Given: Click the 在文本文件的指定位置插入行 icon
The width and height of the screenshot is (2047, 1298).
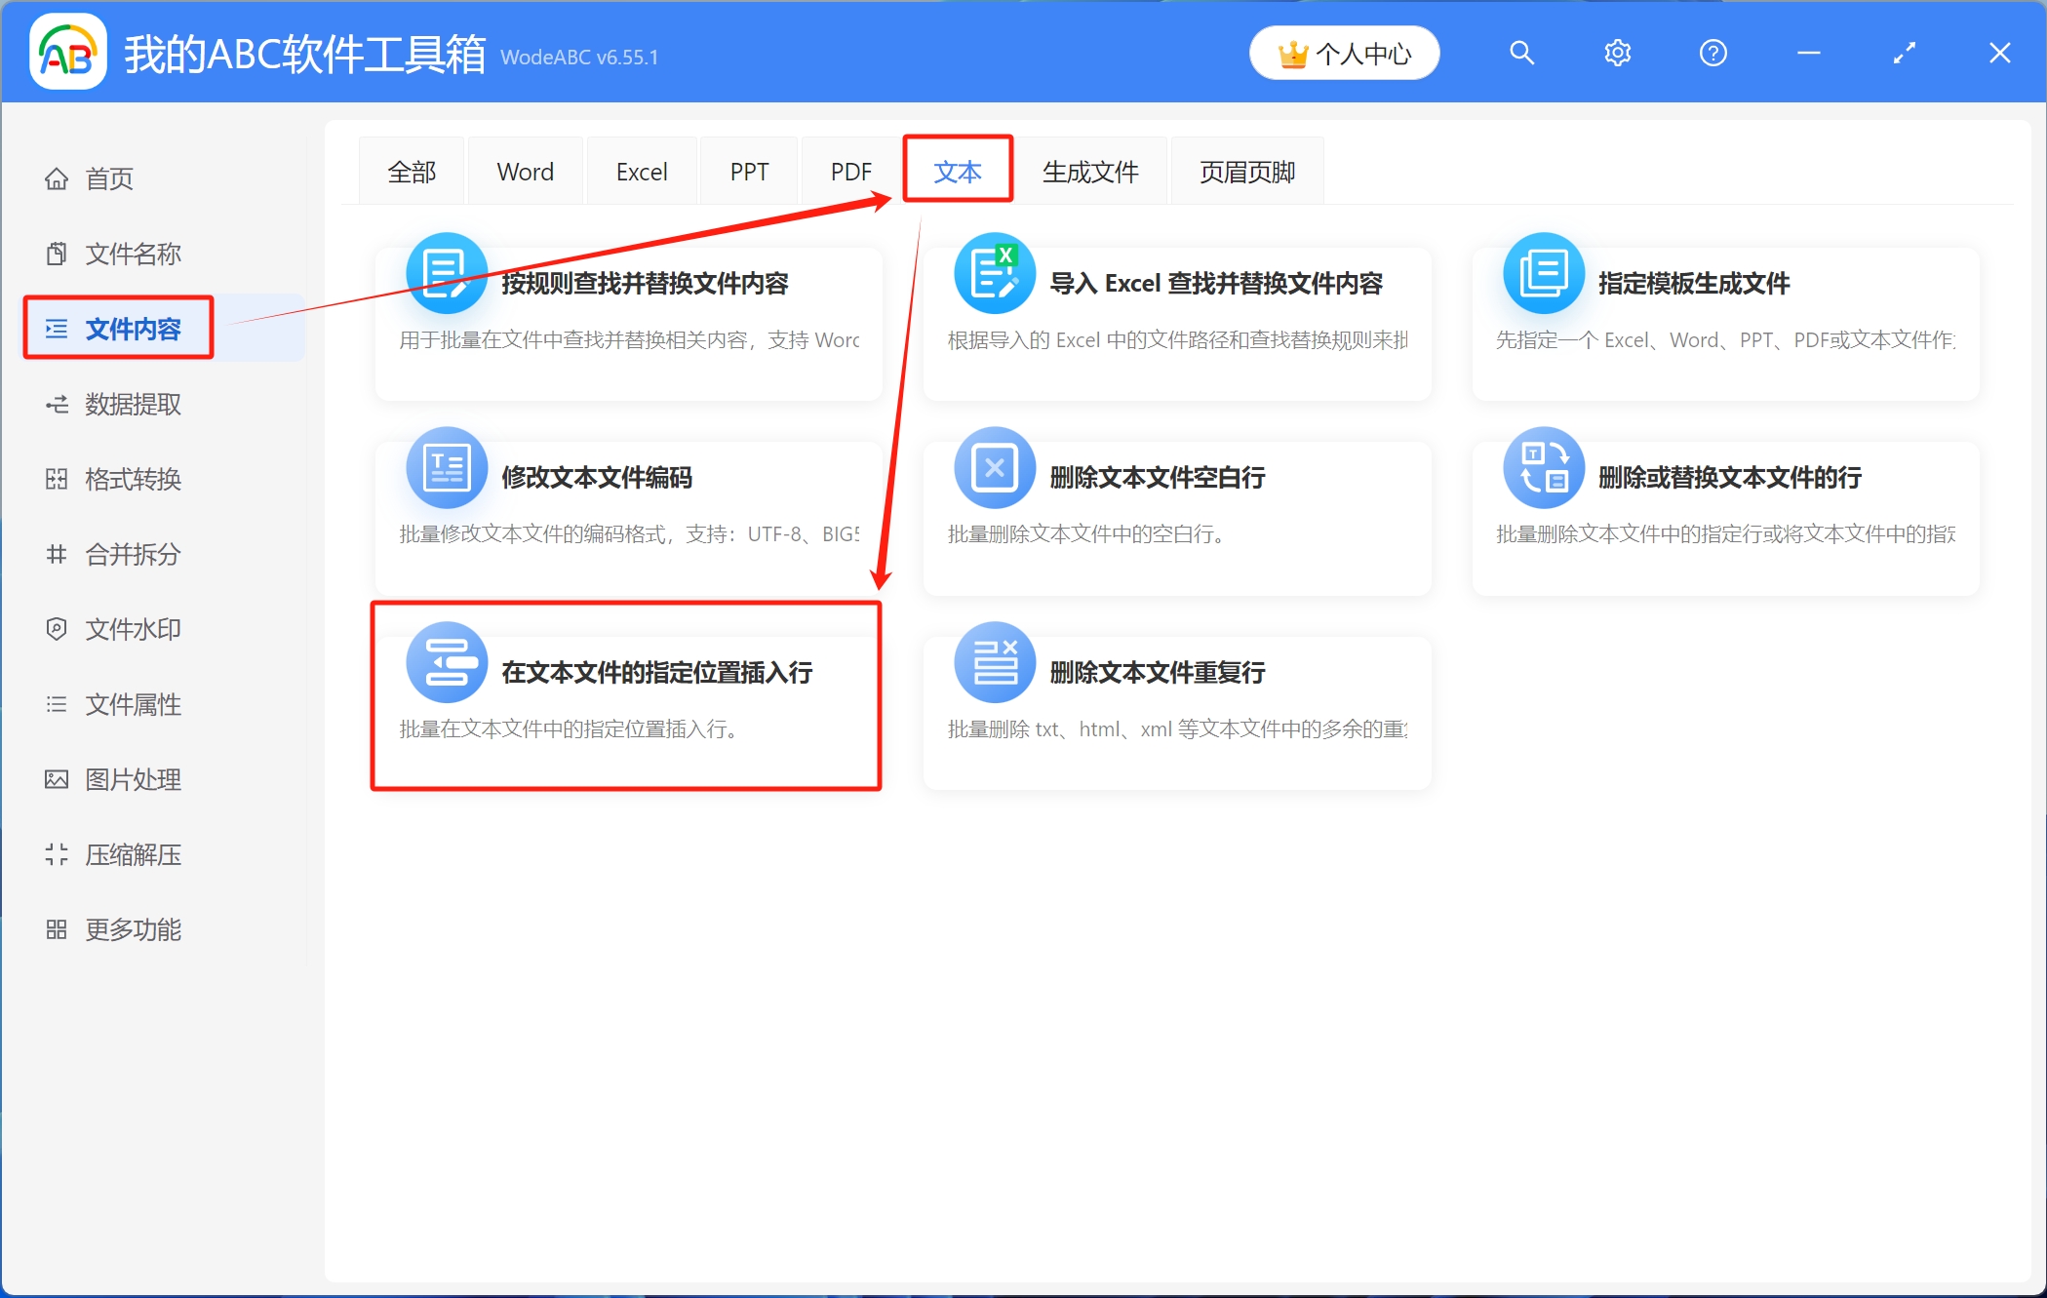Looking at the screenshot, I should click(447, 662).
